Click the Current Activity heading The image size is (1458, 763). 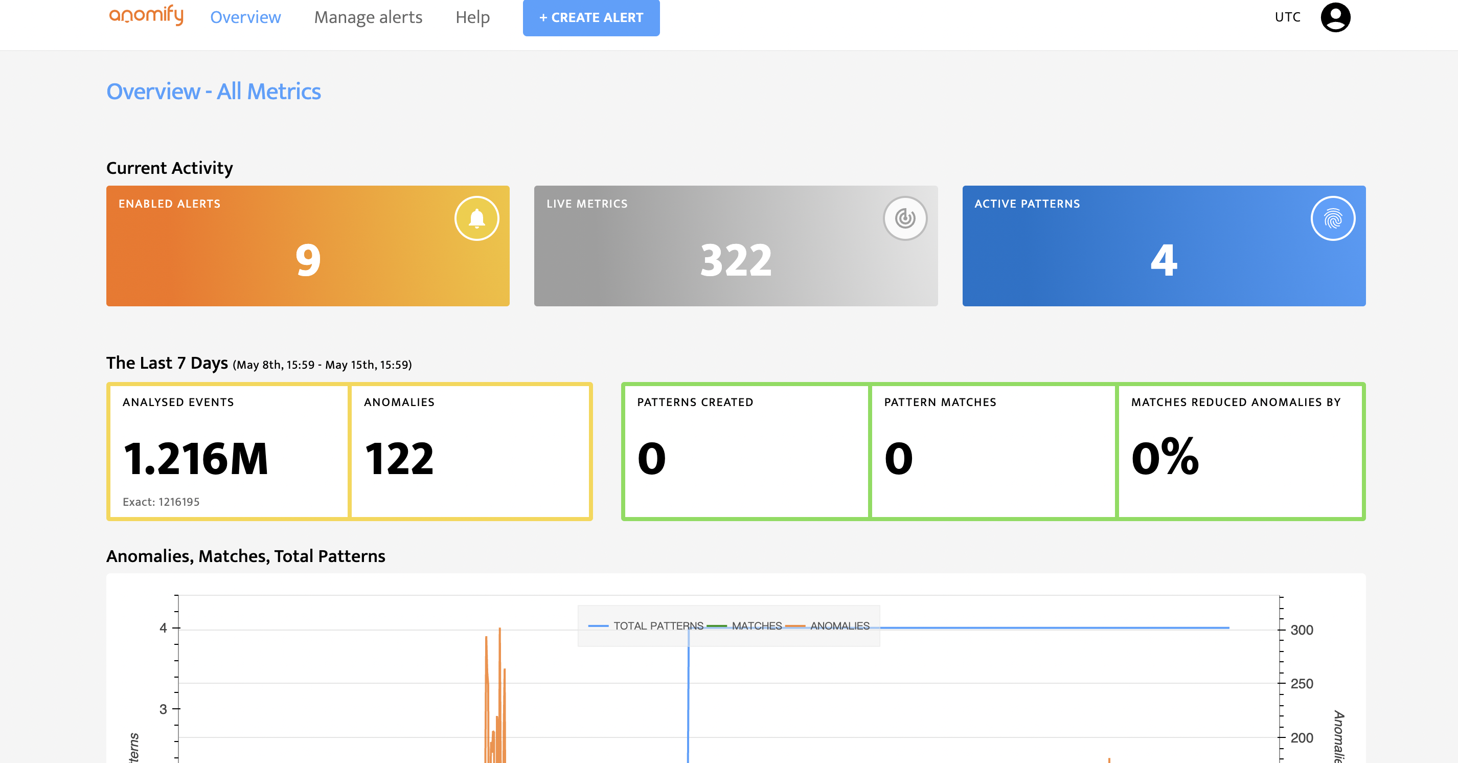tap(169, 168)
